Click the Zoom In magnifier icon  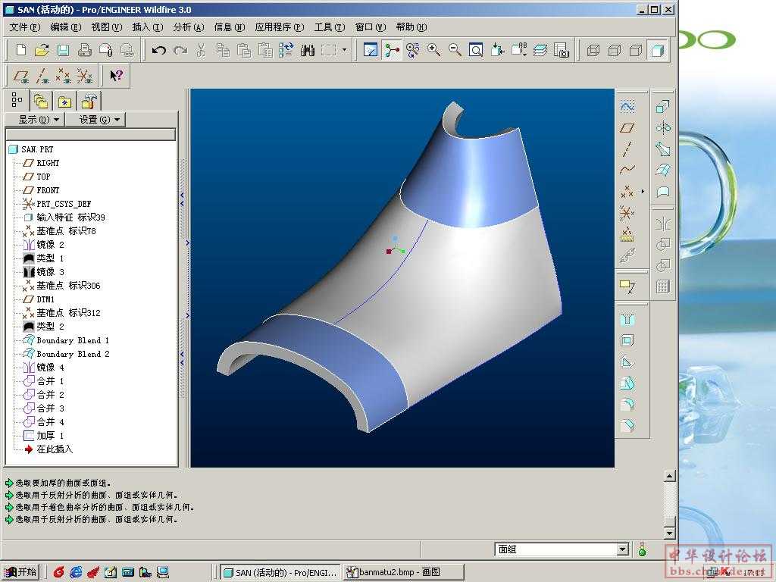coord(434,50)
